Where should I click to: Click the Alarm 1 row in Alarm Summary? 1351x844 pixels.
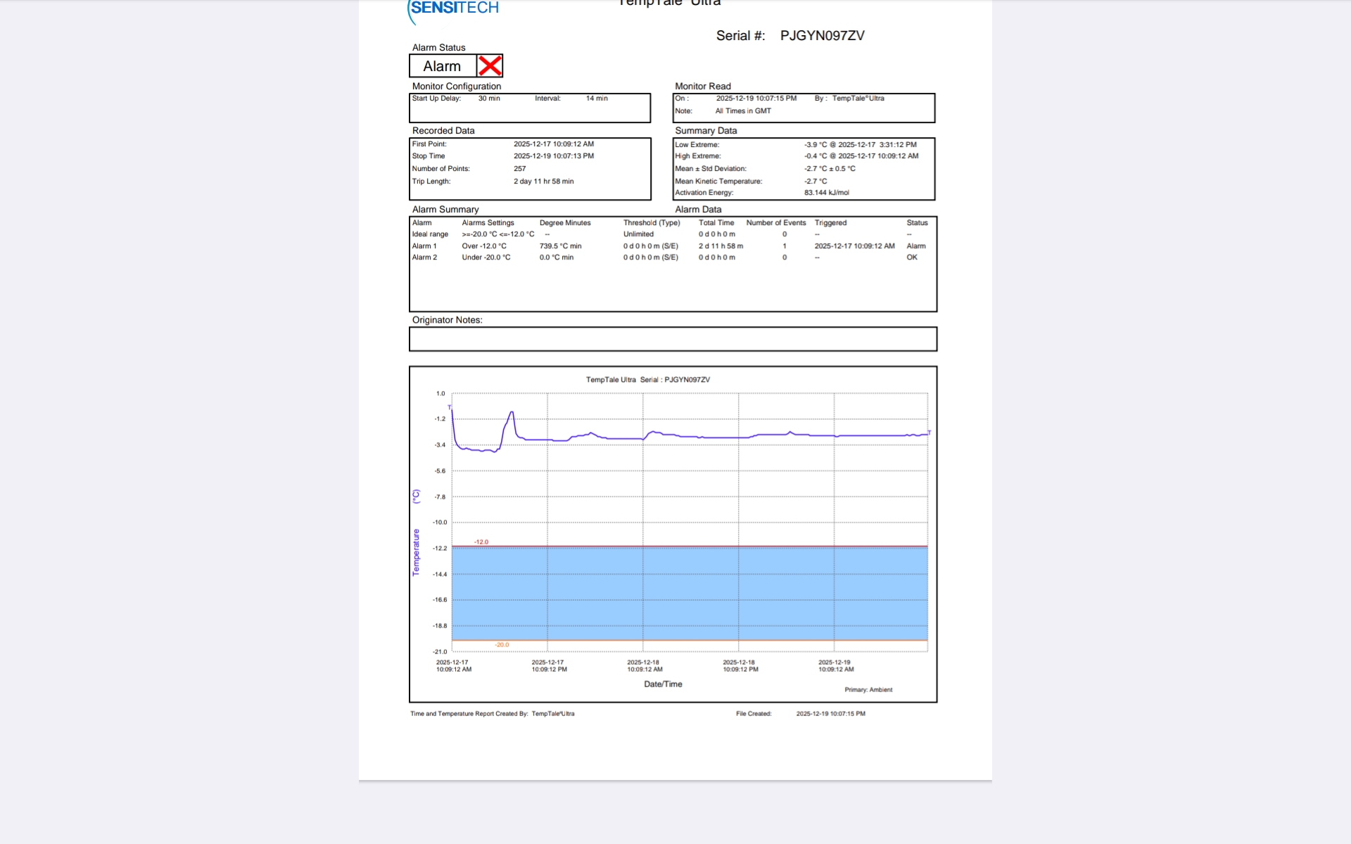tap(424, 246)
